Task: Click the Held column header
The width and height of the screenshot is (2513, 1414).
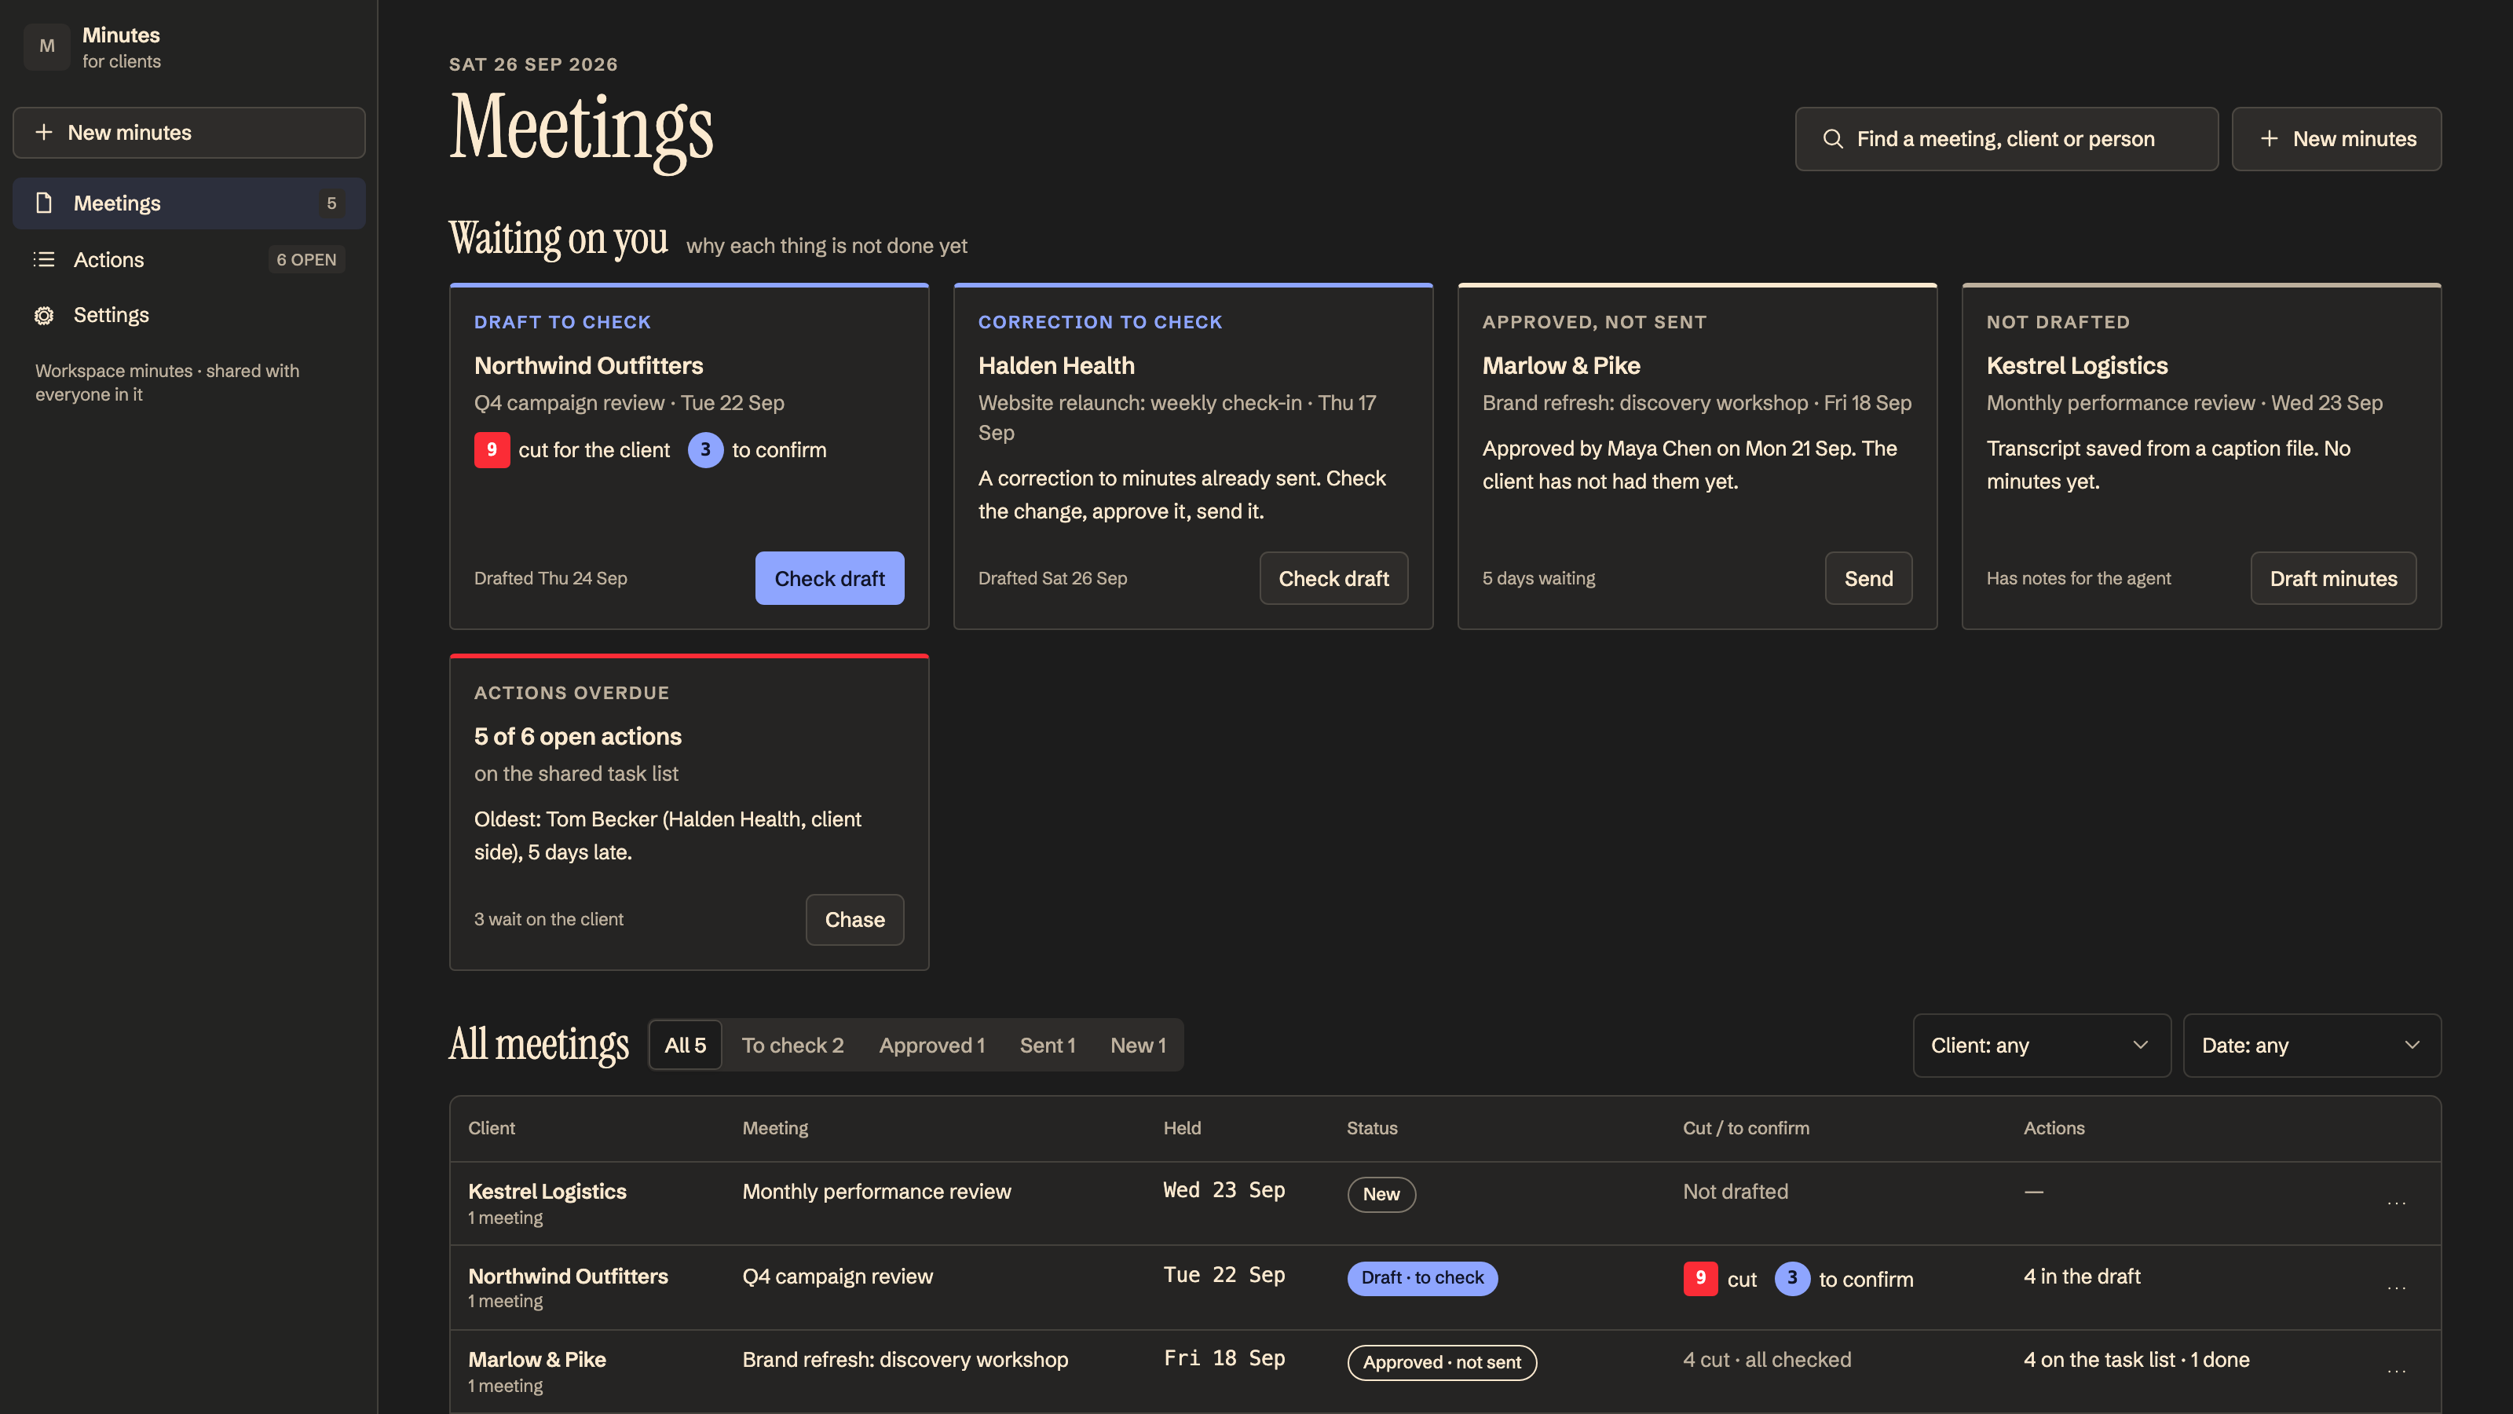Action: coord(1183,1128)
